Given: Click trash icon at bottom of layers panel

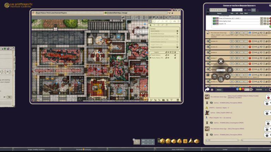Looking at the screenshot, I should [x=178, y=100].
